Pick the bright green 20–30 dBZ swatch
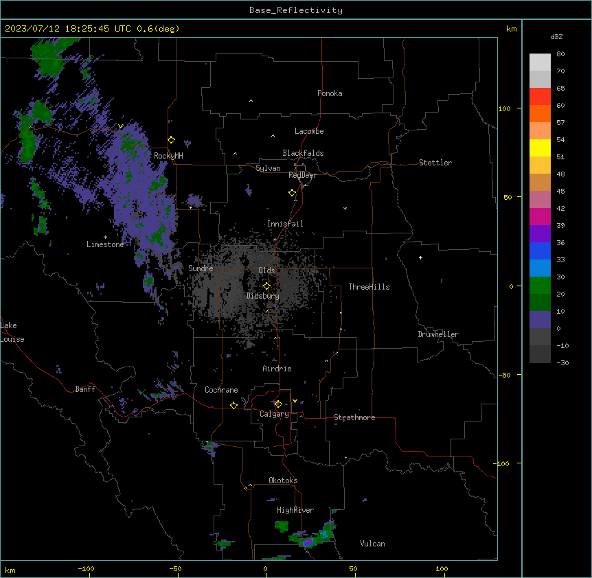Screen dimensions: 592x578 pos(540,286)
